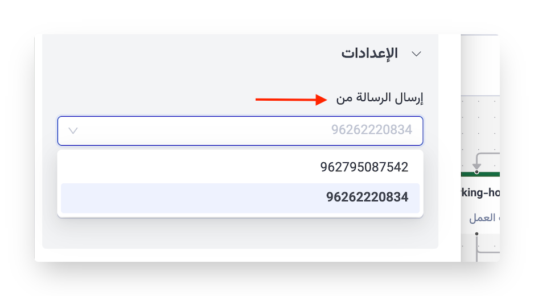
Task: Click the إرسال الرسالة من label
Action: click(380, 99)
